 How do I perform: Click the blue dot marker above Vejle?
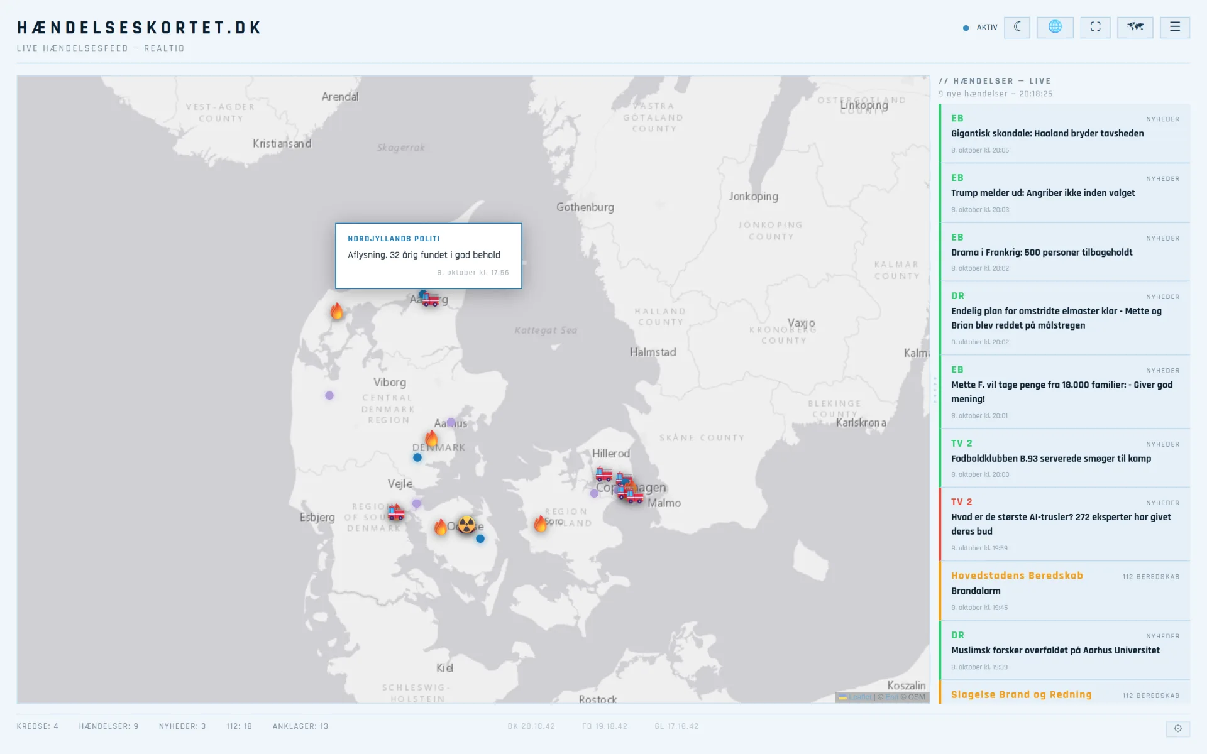(x=417, y=457)
